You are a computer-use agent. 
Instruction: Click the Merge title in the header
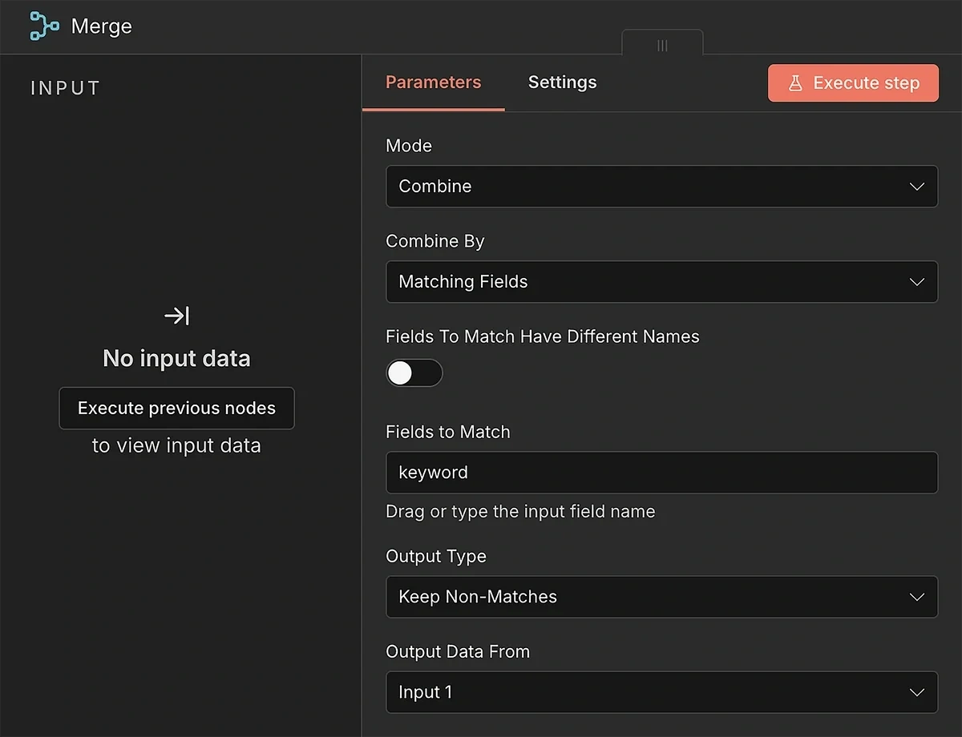[101, 26]
